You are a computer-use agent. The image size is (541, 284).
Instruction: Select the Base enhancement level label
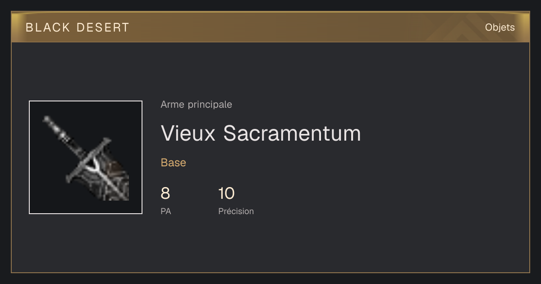coord(173,163)
